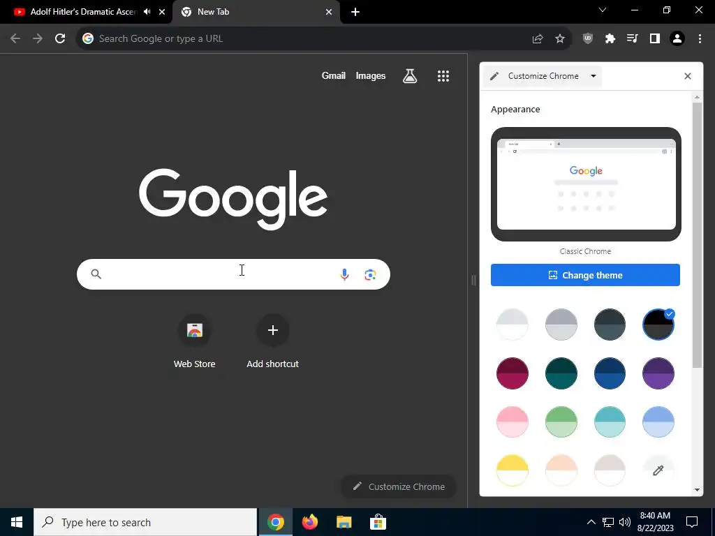This screenshot has height=536, width=715.
Task: Open the Google apps grid
Action: click(443, 75)
